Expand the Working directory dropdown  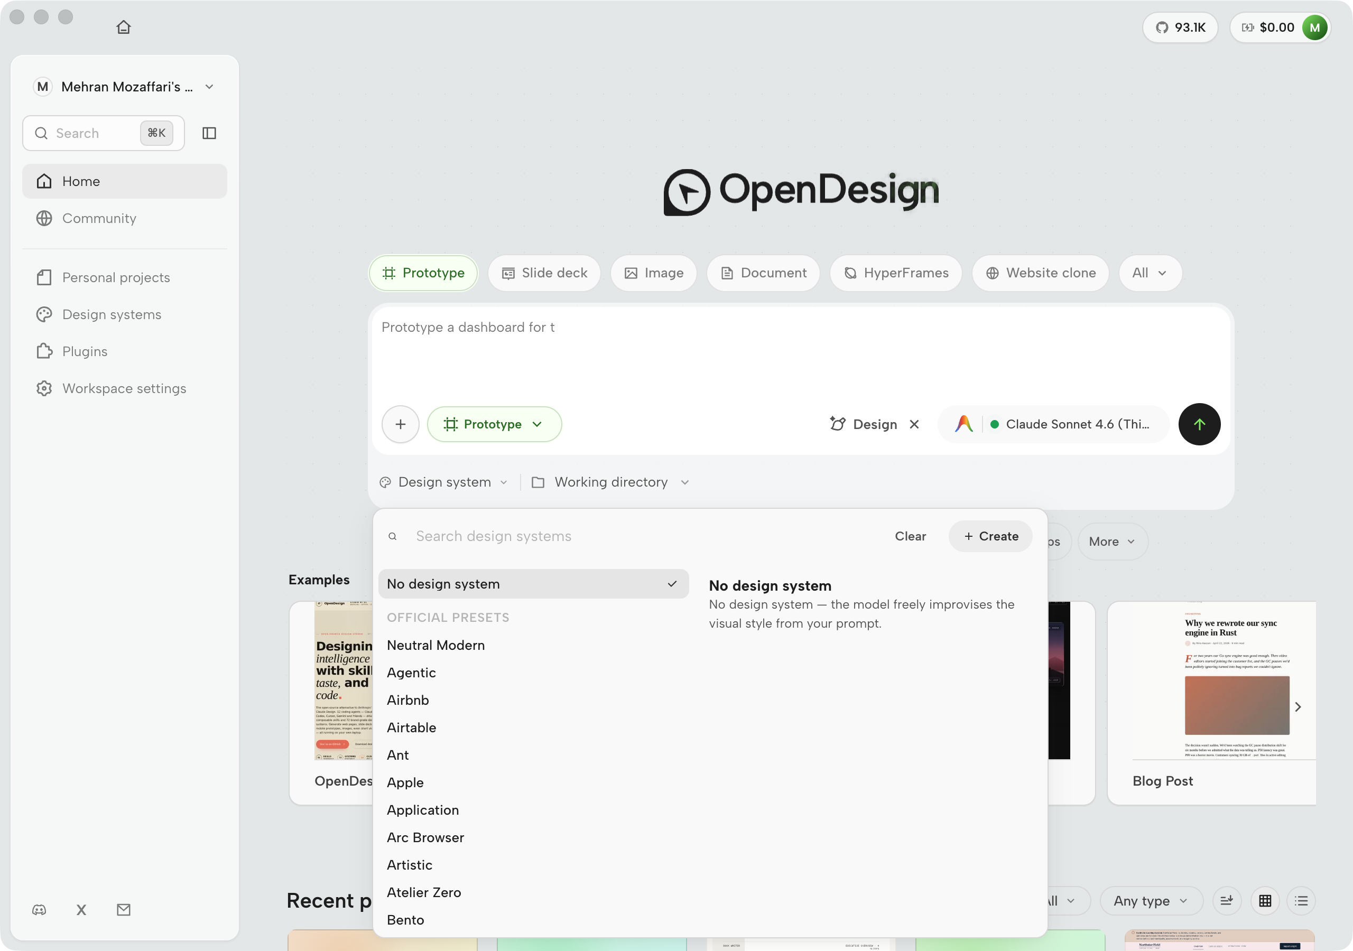(610, 482)
